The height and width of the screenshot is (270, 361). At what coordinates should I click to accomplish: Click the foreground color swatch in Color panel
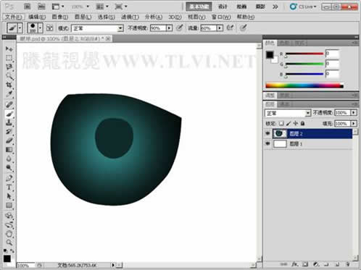[270, 55]
